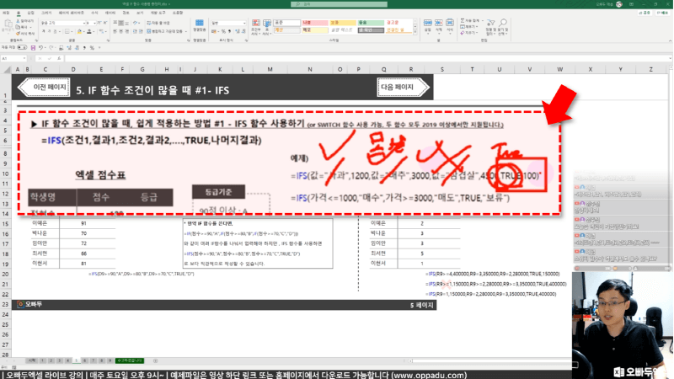Click the AutoSum sigma icon
This screenshot has height=379, width=674.
(463, 20)
